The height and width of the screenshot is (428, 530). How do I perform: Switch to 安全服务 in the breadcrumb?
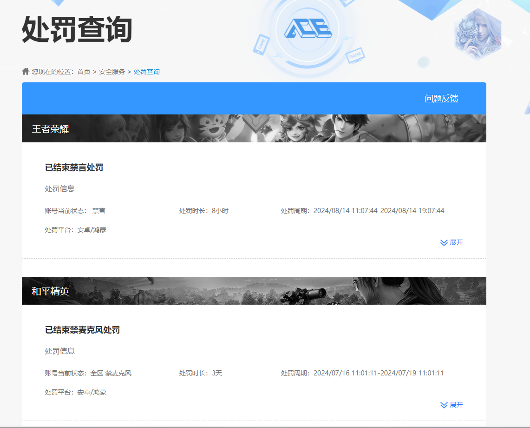pos(112,72)
